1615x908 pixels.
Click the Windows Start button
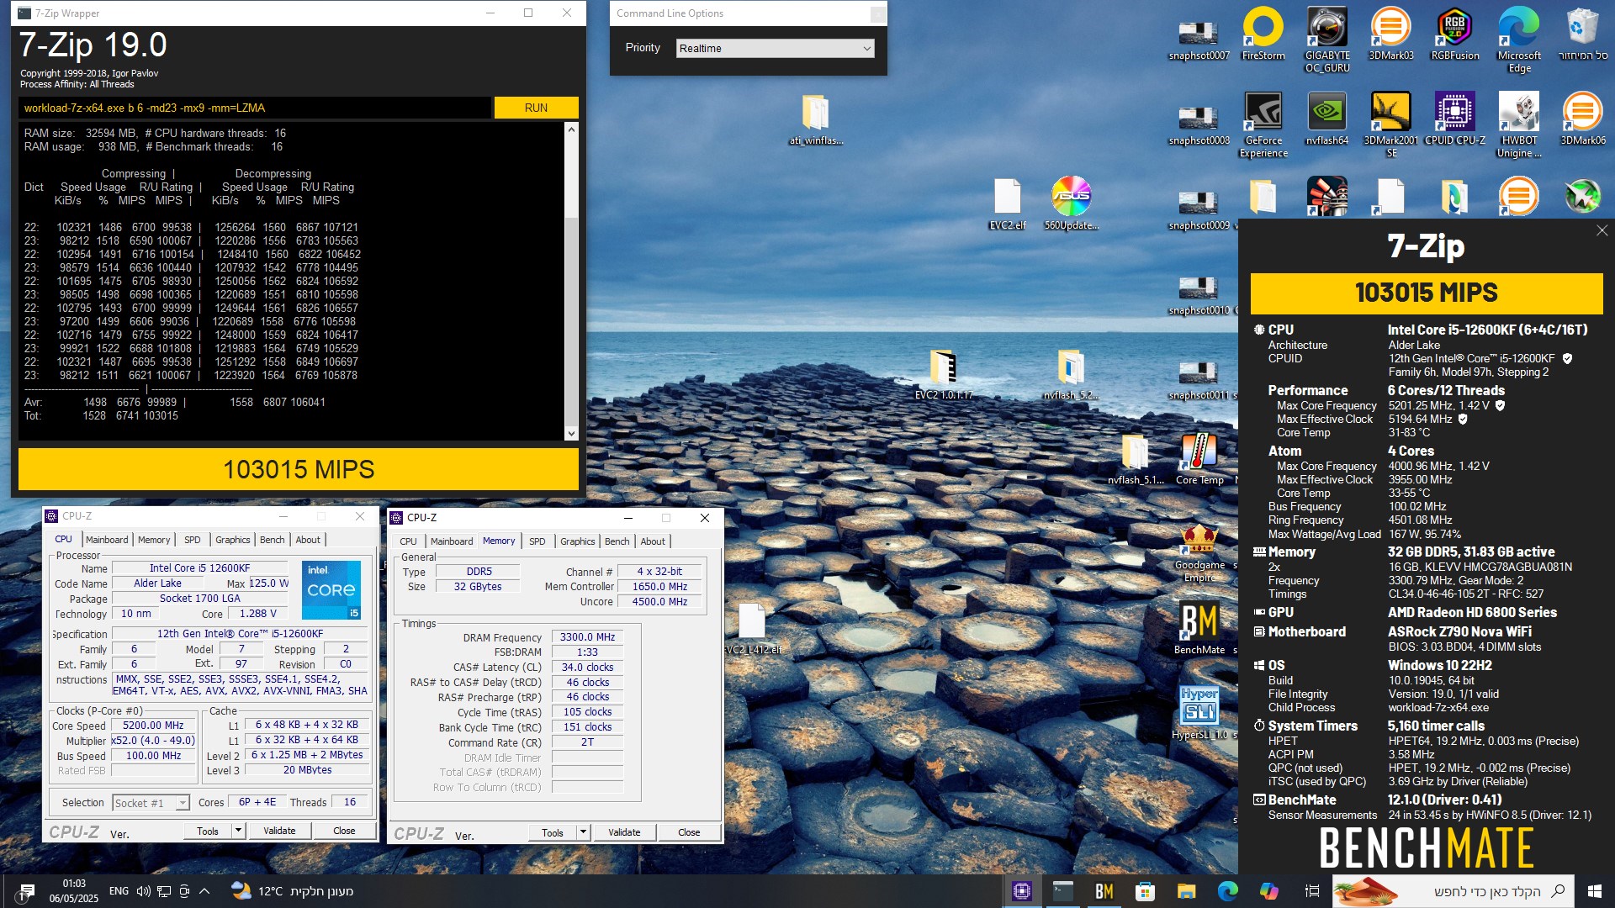coord(1594,890)
